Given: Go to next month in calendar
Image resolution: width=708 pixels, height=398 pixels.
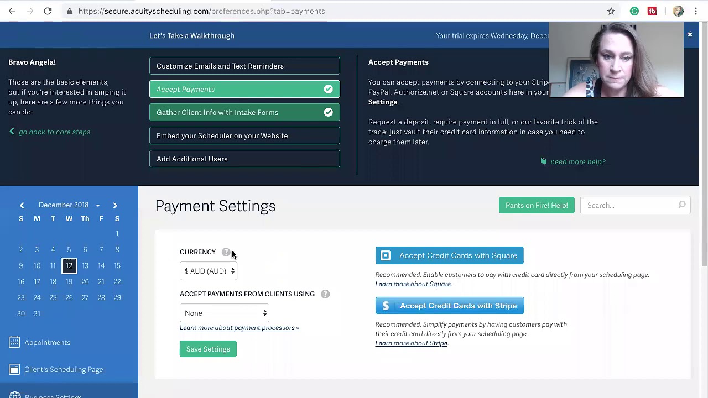Looking at the screenshot, I should [115, 205].
